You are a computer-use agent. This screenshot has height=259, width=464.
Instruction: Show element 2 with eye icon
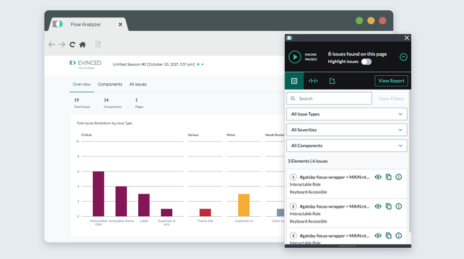coord(378,206)
